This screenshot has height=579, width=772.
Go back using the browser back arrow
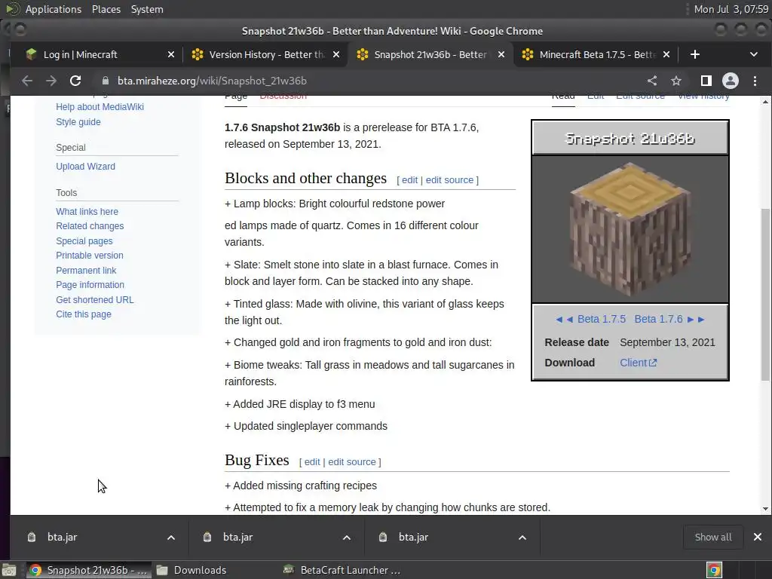point(27,81)
